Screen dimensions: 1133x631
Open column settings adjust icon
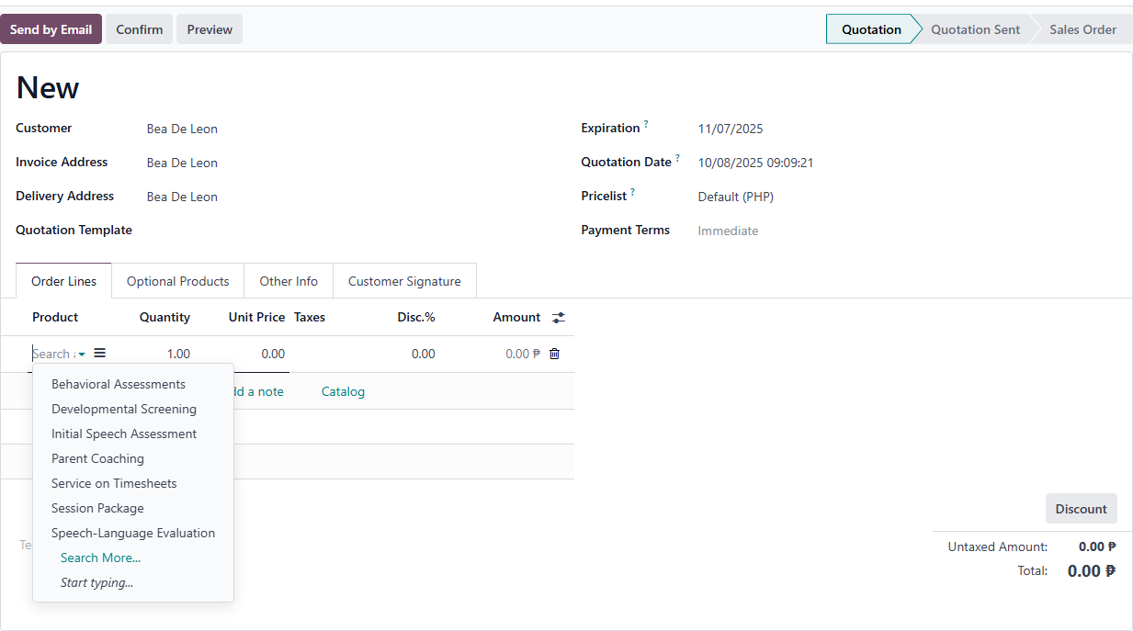click(559, 318)
